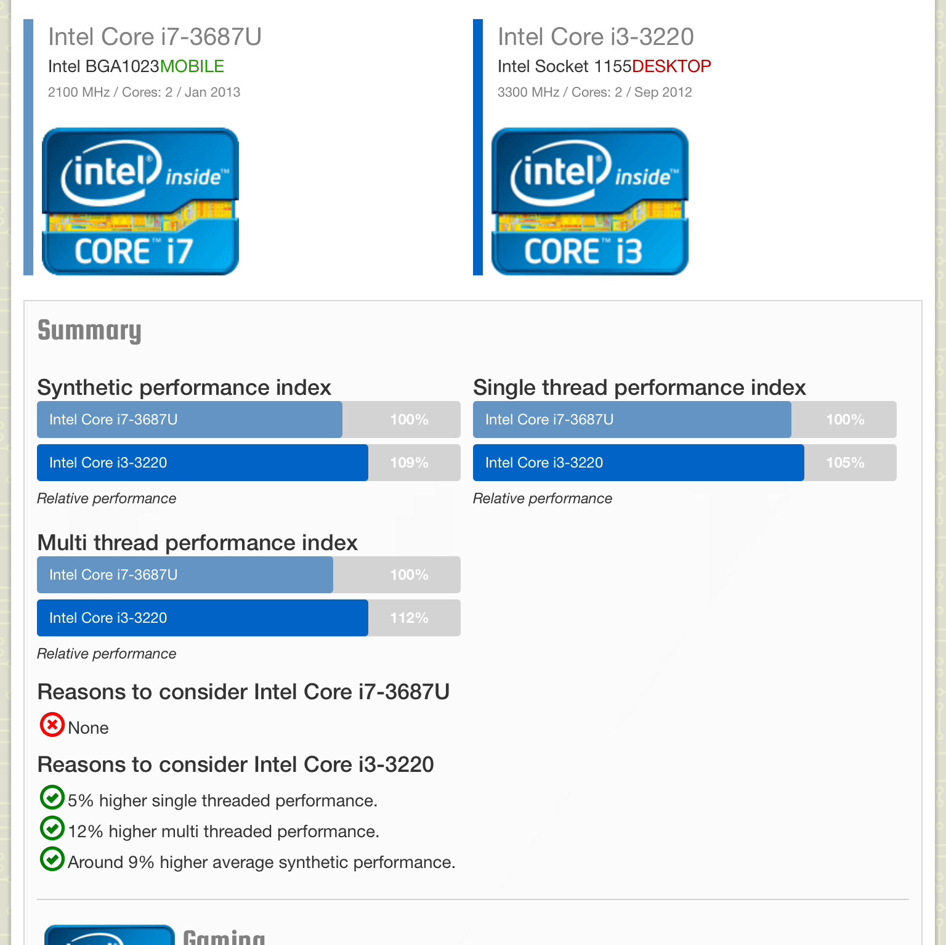Click the red DESKTOP label
Viewport: 946px width, 945px height.
click(671, 67)
